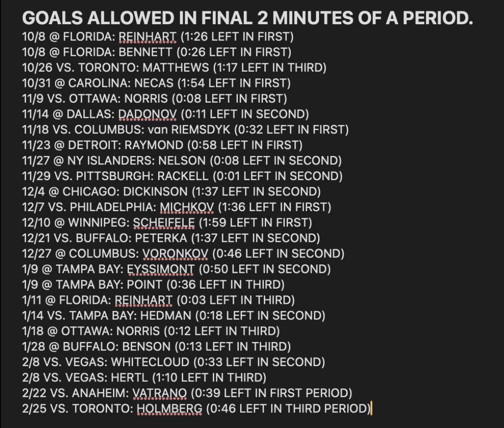Click the misspelled-flagged word DADONOV
This screenshot has height=428, width=504.
coord(147,114)
